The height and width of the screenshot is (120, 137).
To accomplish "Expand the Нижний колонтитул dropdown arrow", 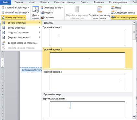I will pyautogui.click(x=28, y=13).
